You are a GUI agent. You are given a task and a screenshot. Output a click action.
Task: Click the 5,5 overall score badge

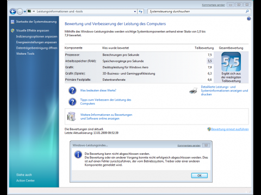click(x=231, y=62)
